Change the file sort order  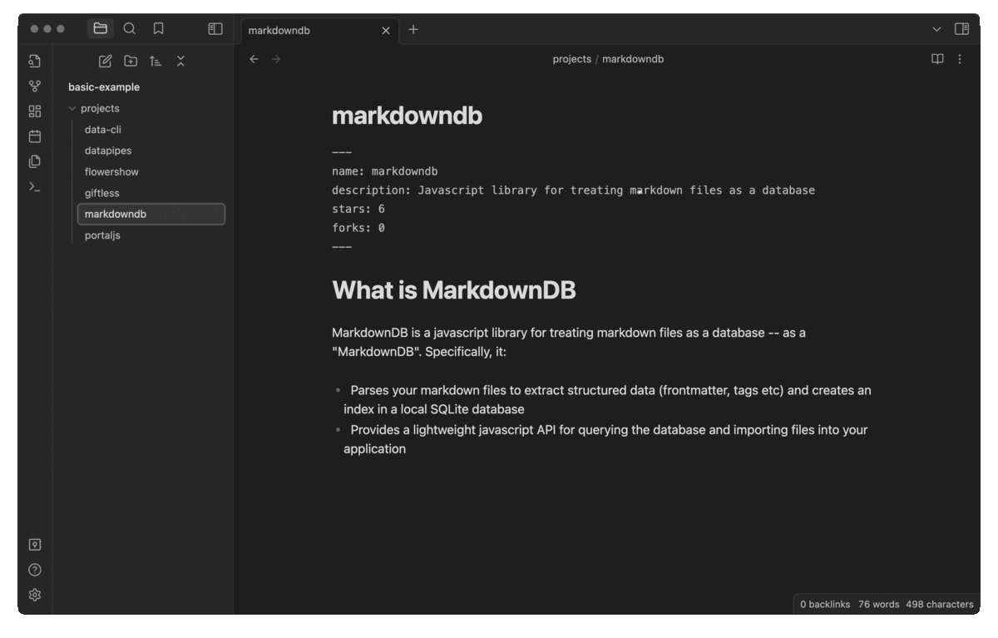156,61
